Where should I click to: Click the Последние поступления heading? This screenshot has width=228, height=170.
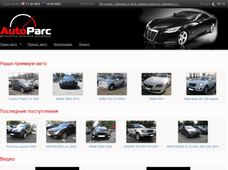pyautogui.click(x=29, y=111)
